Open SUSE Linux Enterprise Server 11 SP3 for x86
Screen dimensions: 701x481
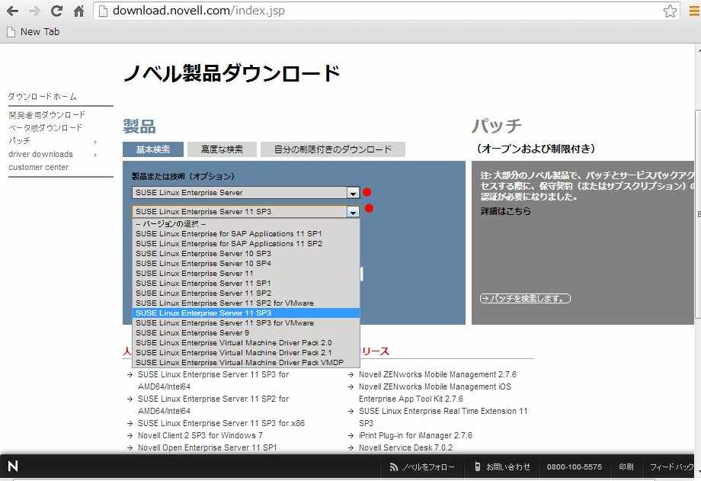[x=221, y=423]
